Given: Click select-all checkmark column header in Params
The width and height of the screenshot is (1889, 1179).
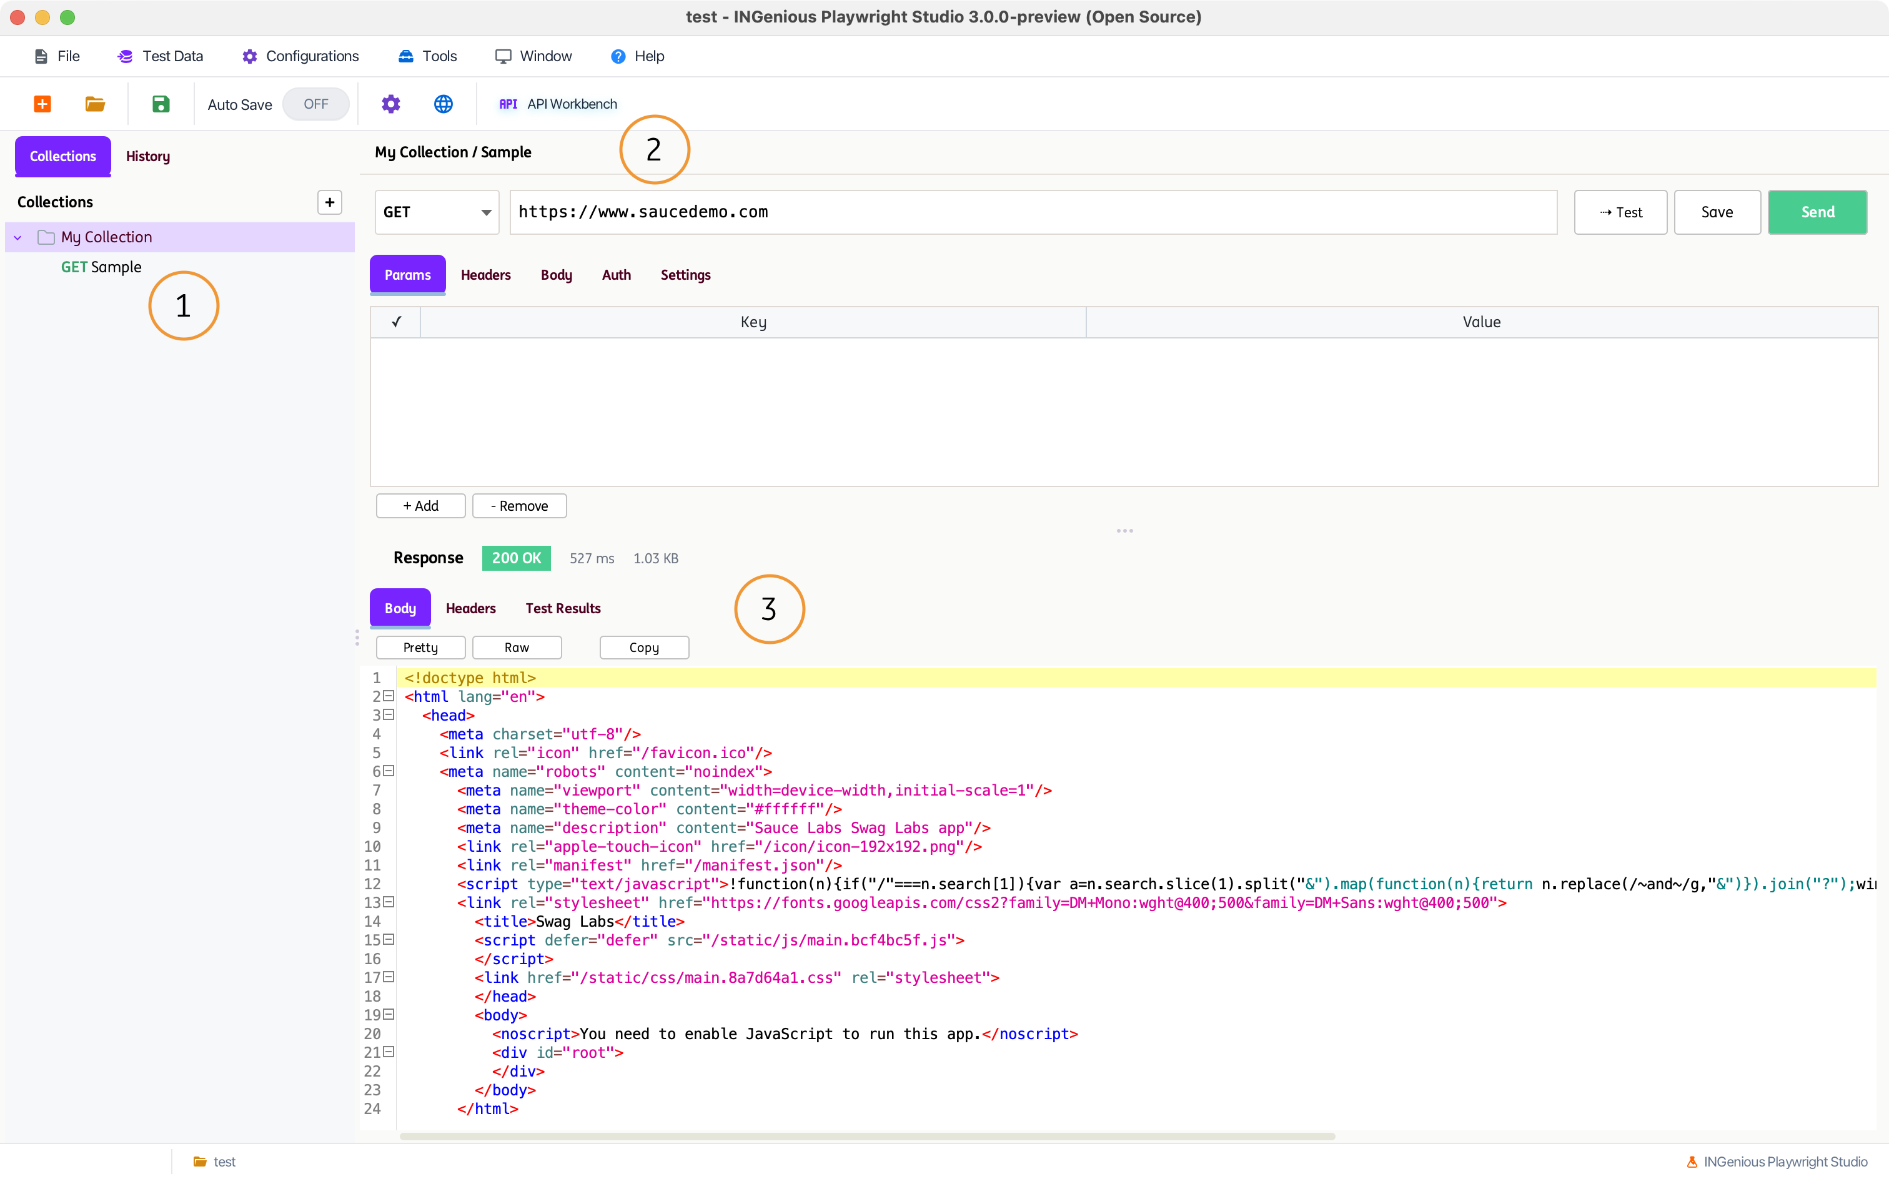Looking at the screenshot, I should pos(396,321).
